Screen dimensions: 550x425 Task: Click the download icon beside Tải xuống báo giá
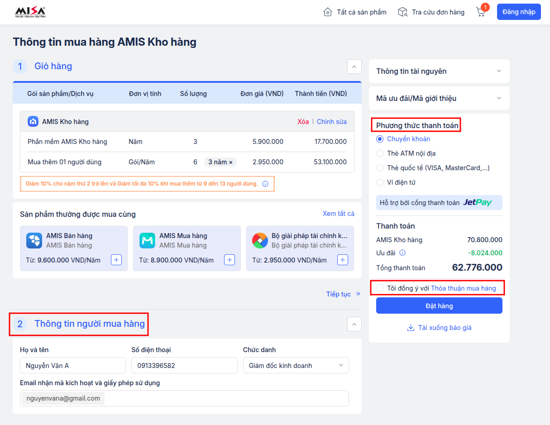pos(411,328)
